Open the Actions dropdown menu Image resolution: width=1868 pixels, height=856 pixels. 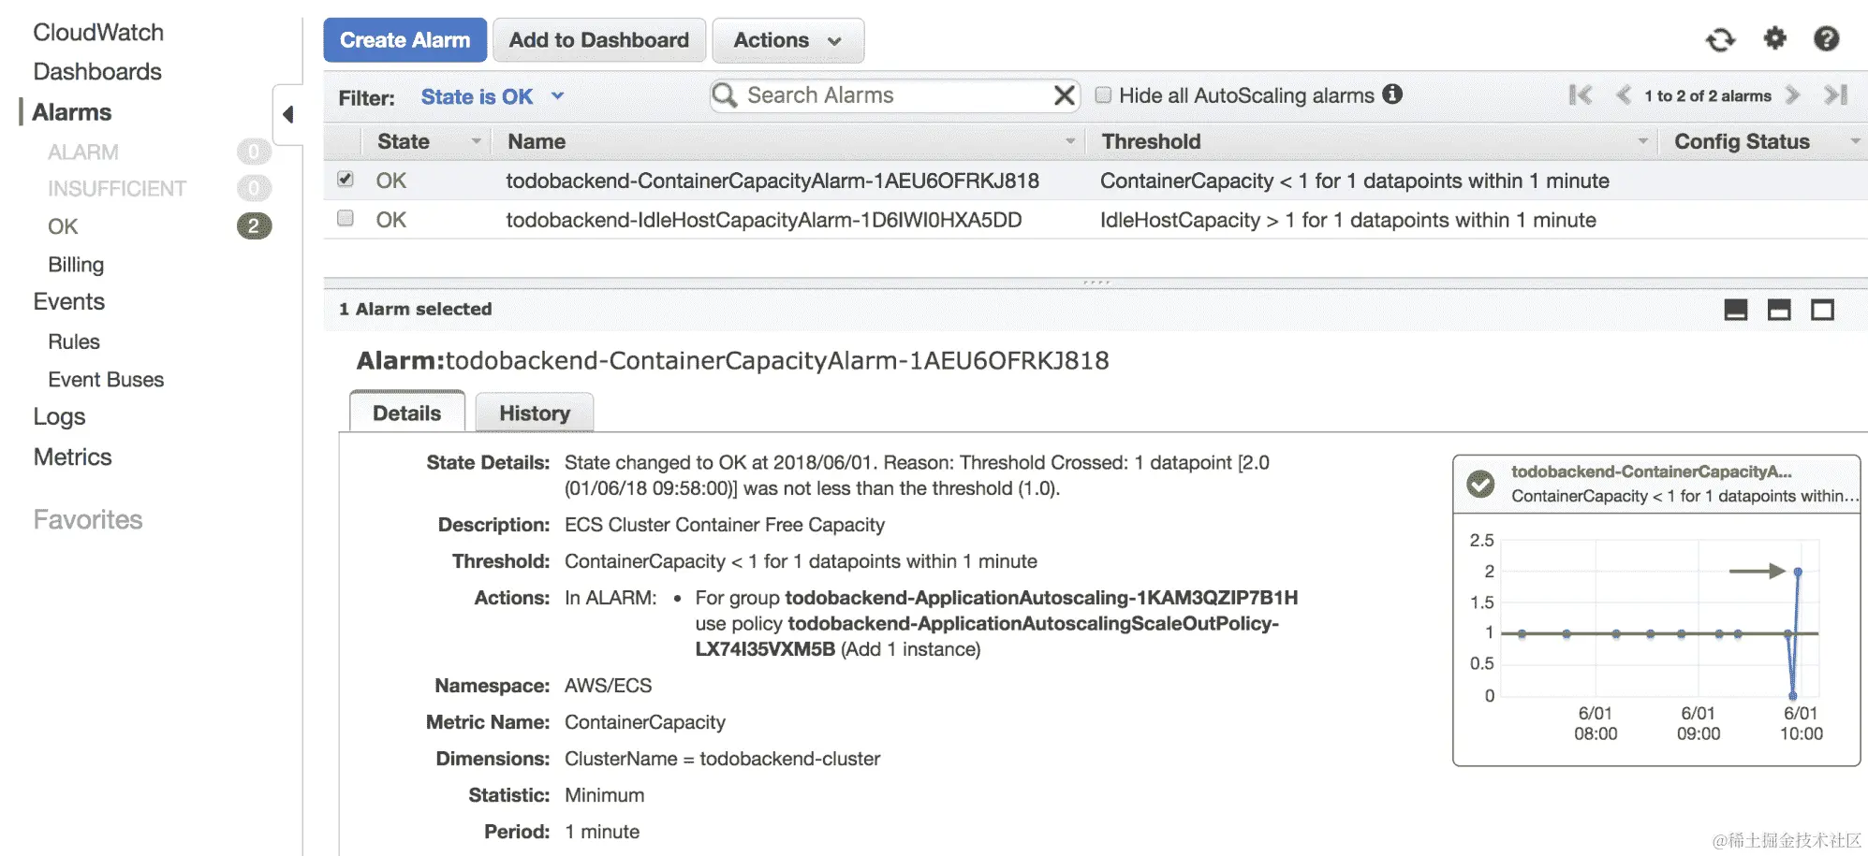point(787,40)
